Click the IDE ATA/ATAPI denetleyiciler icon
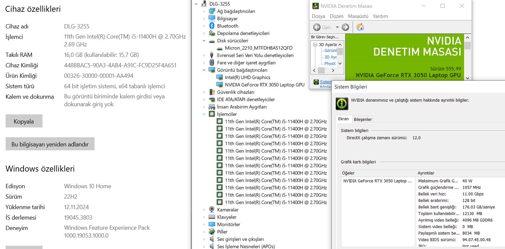Screen dimensions: 505x249 212,99
